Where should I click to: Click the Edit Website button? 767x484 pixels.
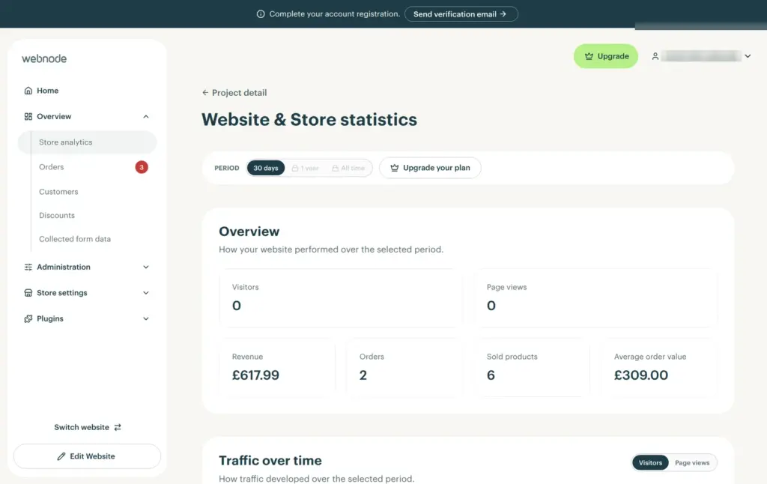tap(87, 456)
